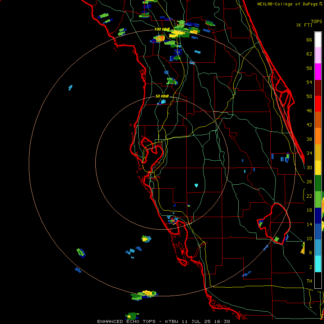Image resolution: width=324 pixels, height=324 pixels.
Task: Select the black TH legend swatch
Action: click(318, 280)
